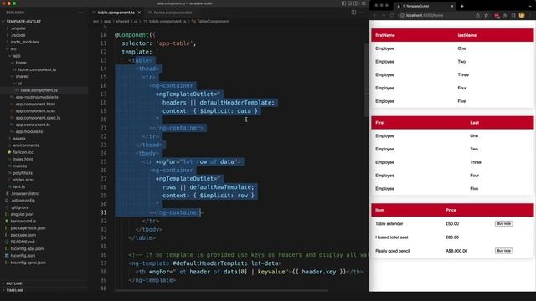The width and height of the screenshot is (536, 301).
Task: Click the browser share page icon
Action: coord(477,15)
